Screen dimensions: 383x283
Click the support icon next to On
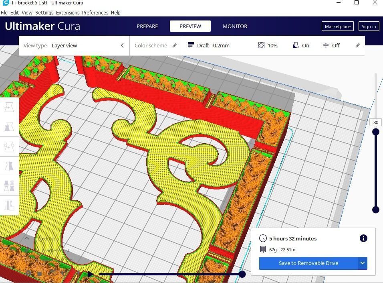tap(296, 45)
